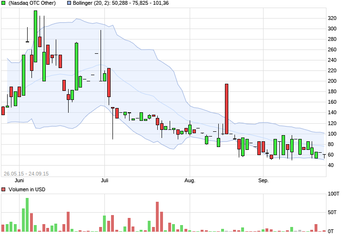Click the 50T volume axis label
The height and width of the screenshot is (236, 346).
(x=332, y=212)
